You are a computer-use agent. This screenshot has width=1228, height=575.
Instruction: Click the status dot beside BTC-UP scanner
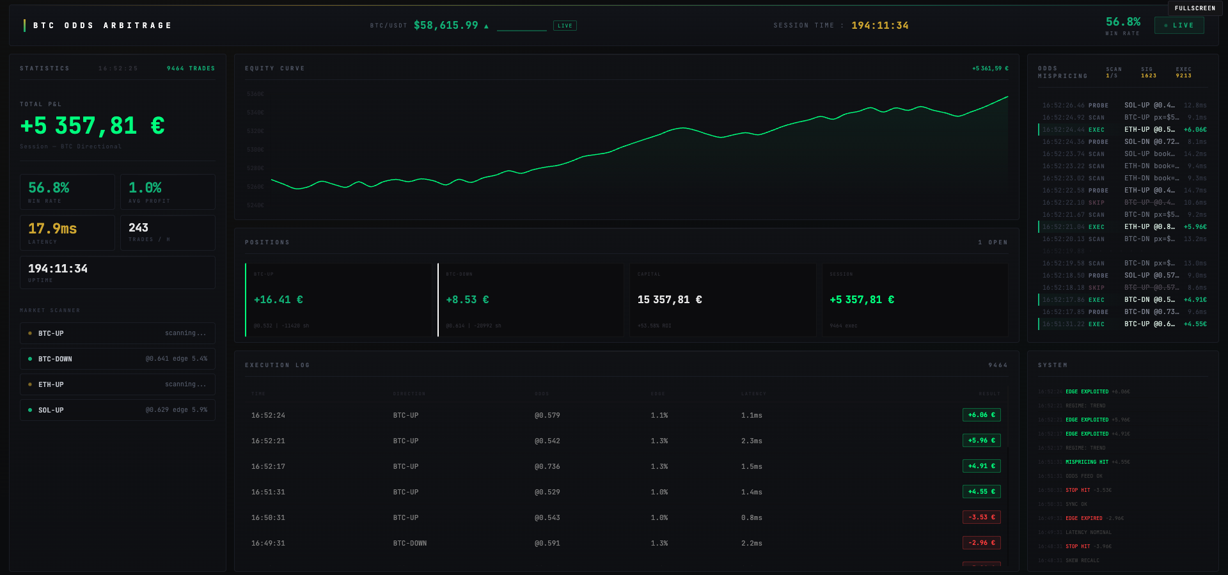pyautogui.click(x=30, y=333)
